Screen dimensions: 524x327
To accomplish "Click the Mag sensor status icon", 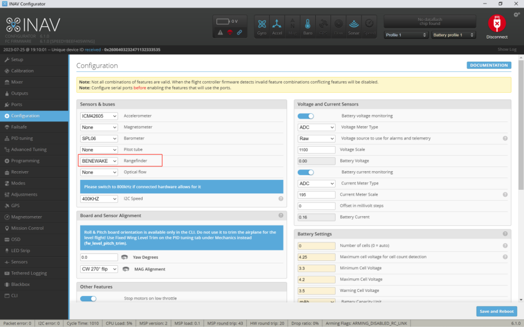I will click(x=292, y=27).
